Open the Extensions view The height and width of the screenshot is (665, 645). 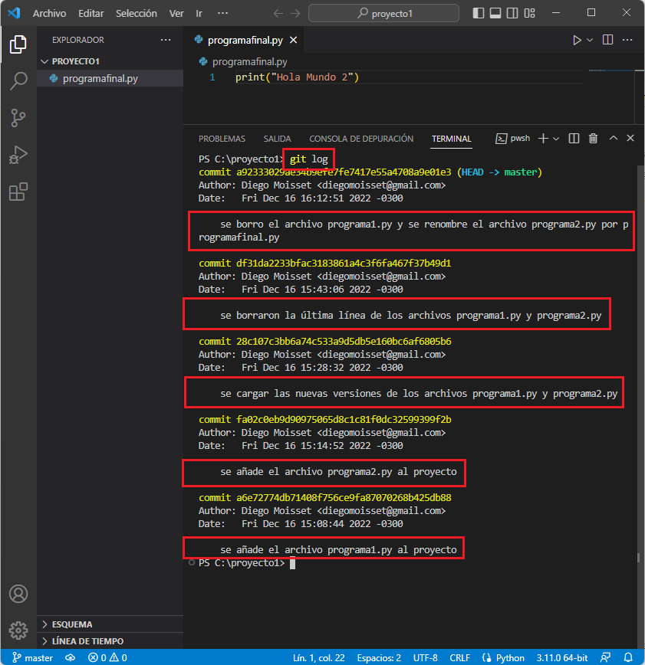pos(18,192)
